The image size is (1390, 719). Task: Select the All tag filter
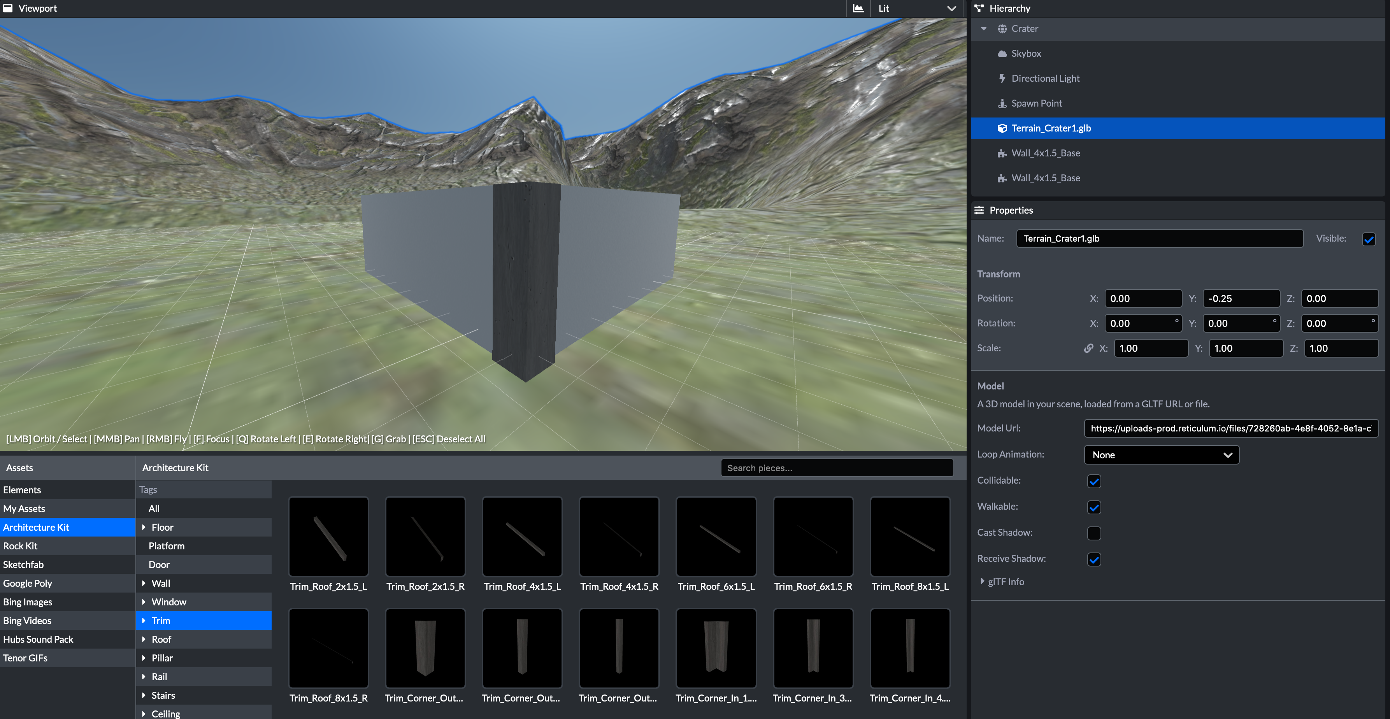click(x=154, y=509)
